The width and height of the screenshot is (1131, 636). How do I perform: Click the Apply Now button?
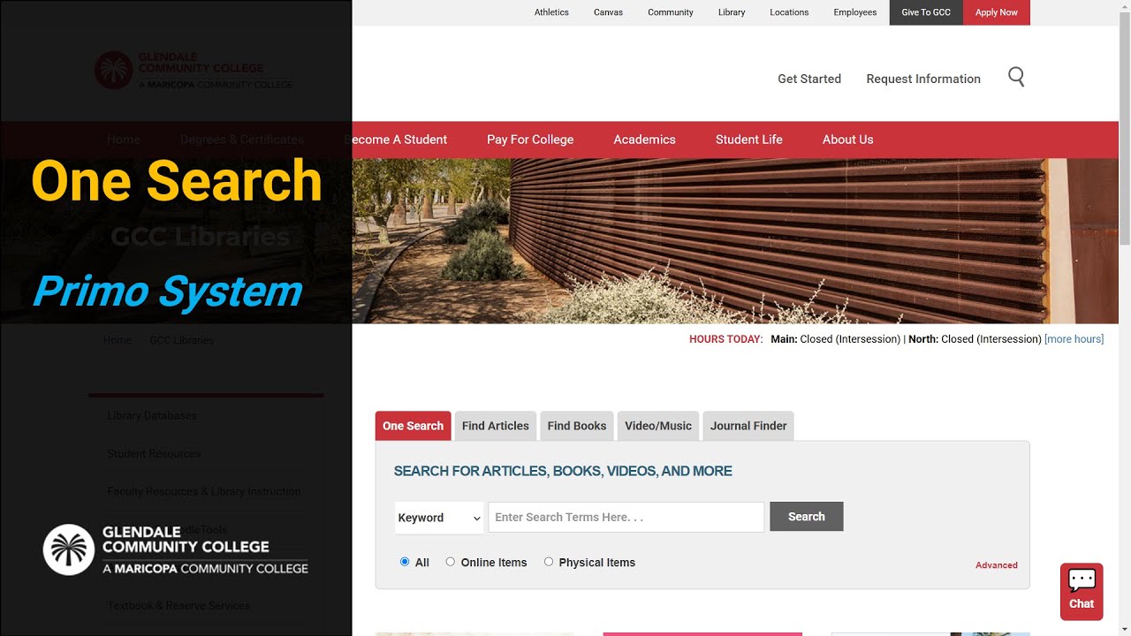pos(997,12)
